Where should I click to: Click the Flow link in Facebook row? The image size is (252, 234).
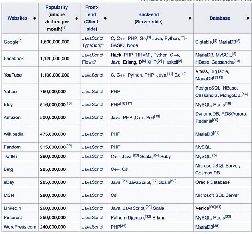pos(87,62)
